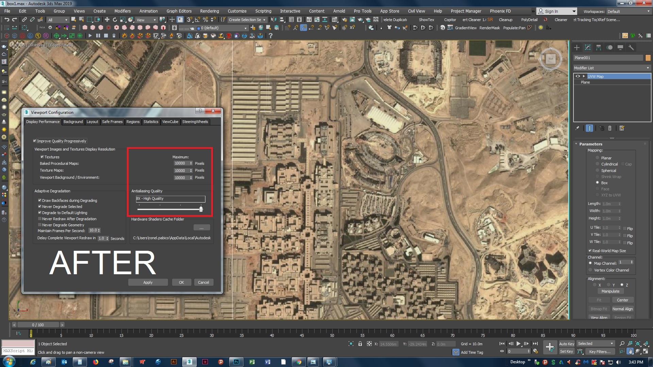Switch to the Create panel plus icon

coord(576,48)
